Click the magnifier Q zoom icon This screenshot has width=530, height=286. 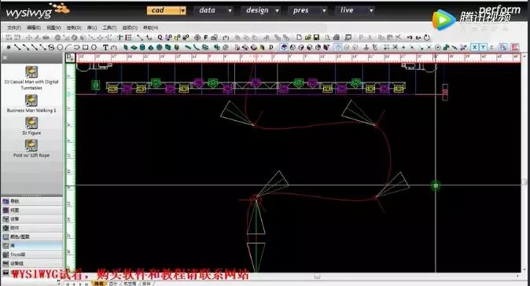tap(160, 38)
